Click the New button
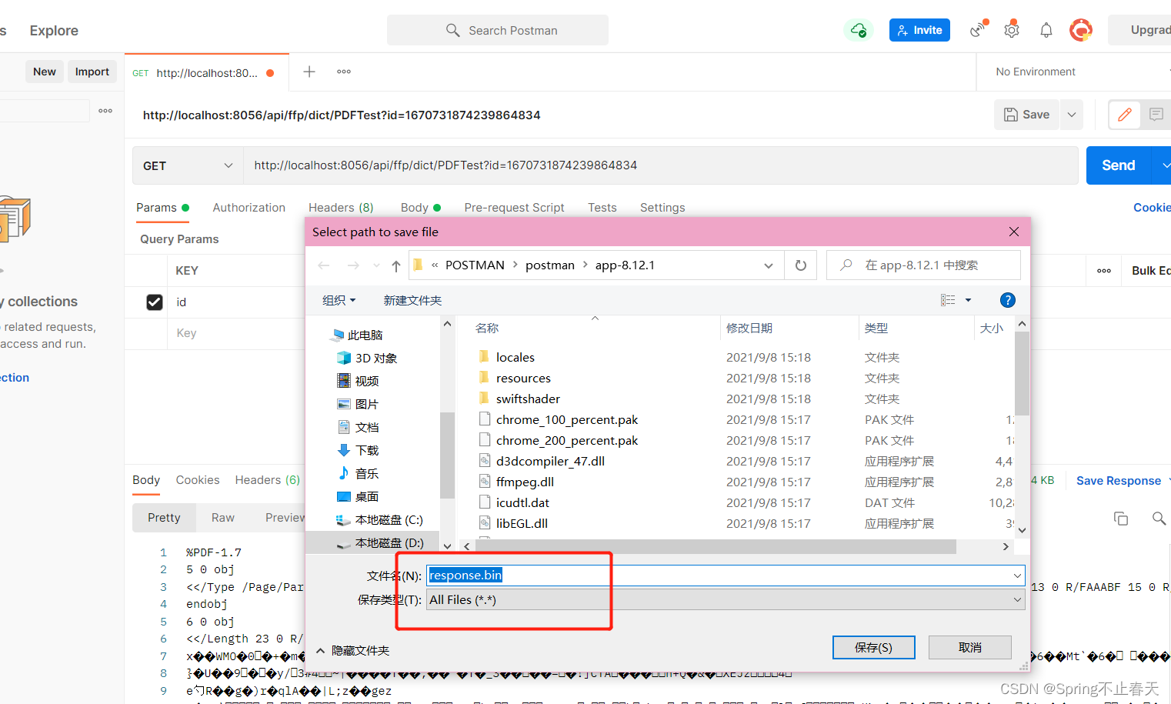Screen dimensions: 1171x704 point(45,72)
